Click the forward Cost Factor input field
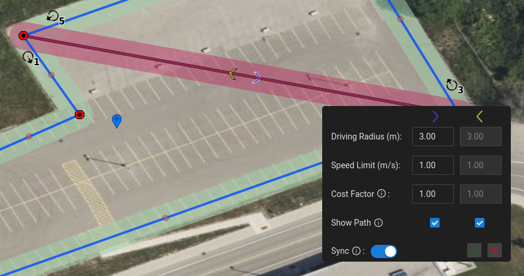Image resolution: width=524 pixels, height=276 pixels. coord(433,194)
